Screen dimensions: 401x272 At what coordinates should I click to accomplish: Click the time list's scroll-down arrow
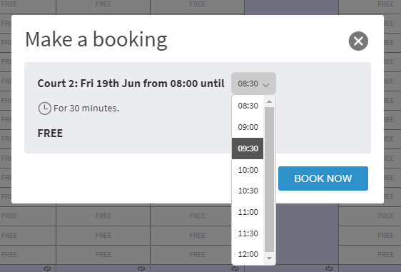269,258
